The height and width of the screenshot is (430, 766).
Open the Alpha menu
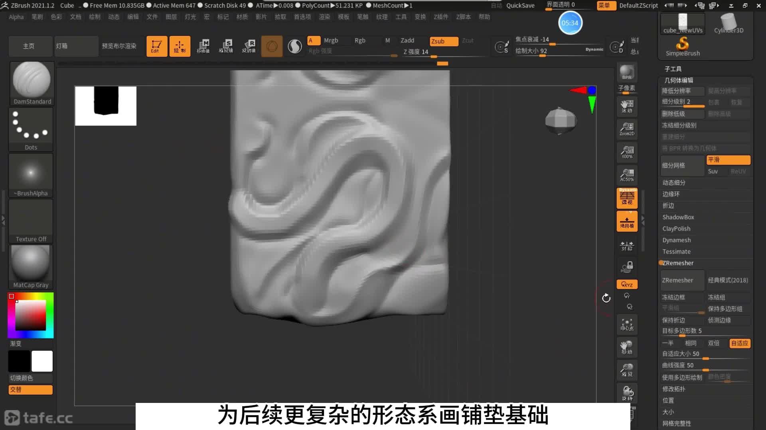pyautogui.click(x=16, y=17)
